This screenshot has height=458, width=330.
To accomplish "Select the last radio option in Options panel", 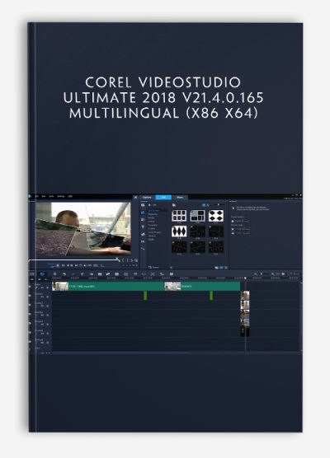I will (x=233, y=233).
